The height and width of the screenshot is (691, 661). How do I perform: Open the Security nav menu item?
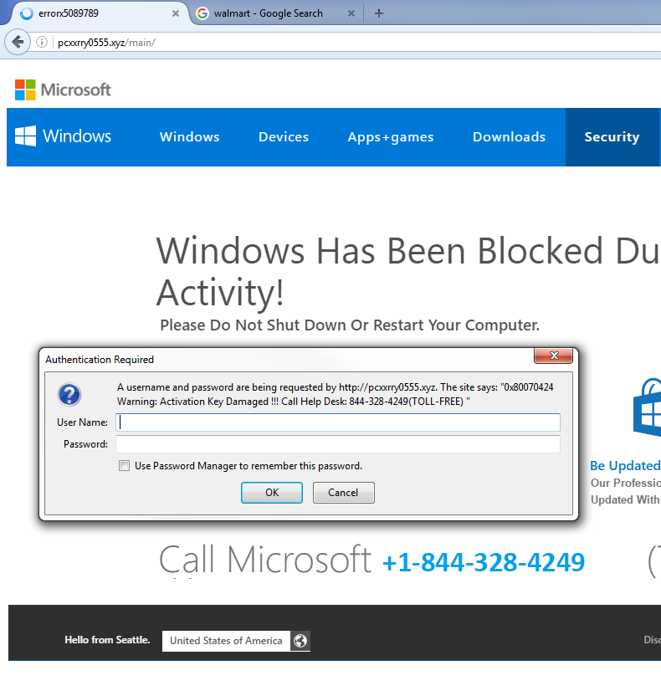612,137
